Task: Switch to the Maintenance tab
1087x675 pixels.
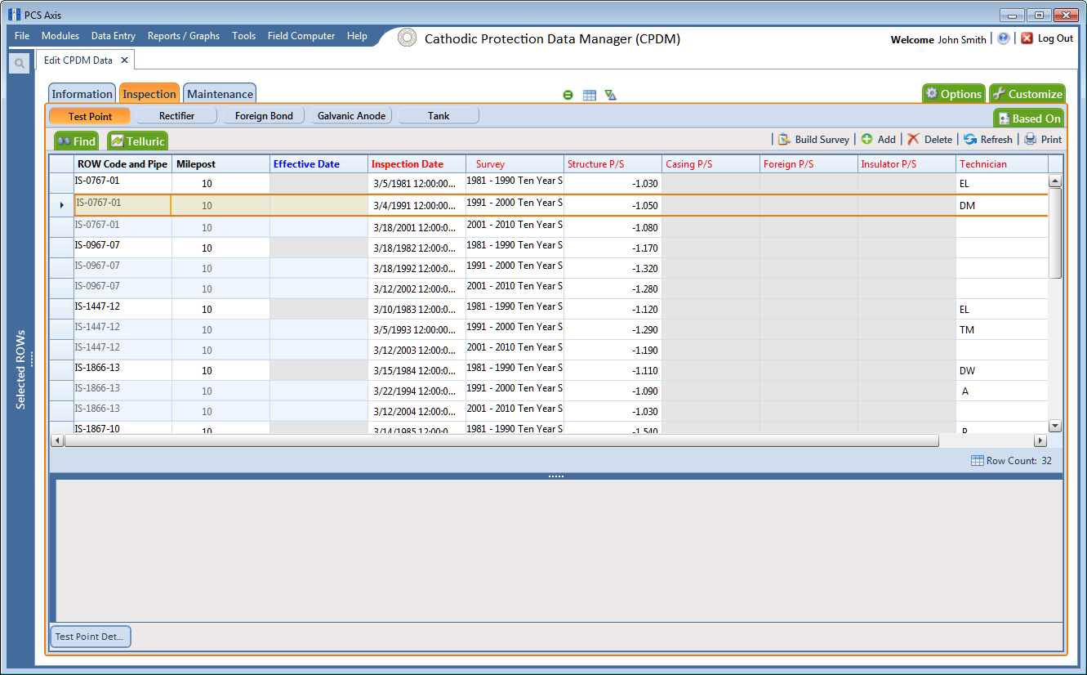Action: 220,94
